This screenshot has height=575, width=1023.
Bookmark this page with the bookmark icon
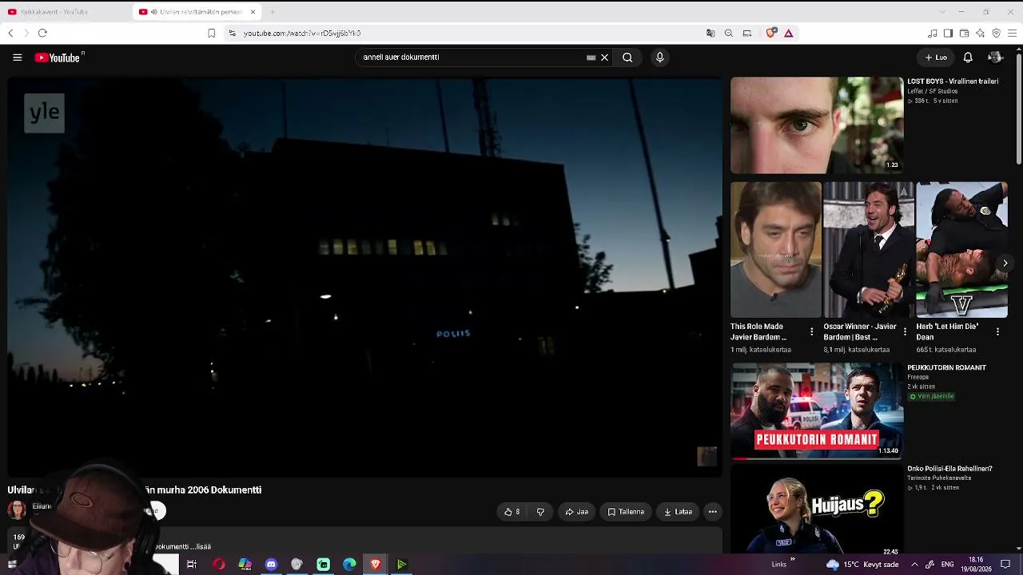pyautogui.click(x=211, y=33)
